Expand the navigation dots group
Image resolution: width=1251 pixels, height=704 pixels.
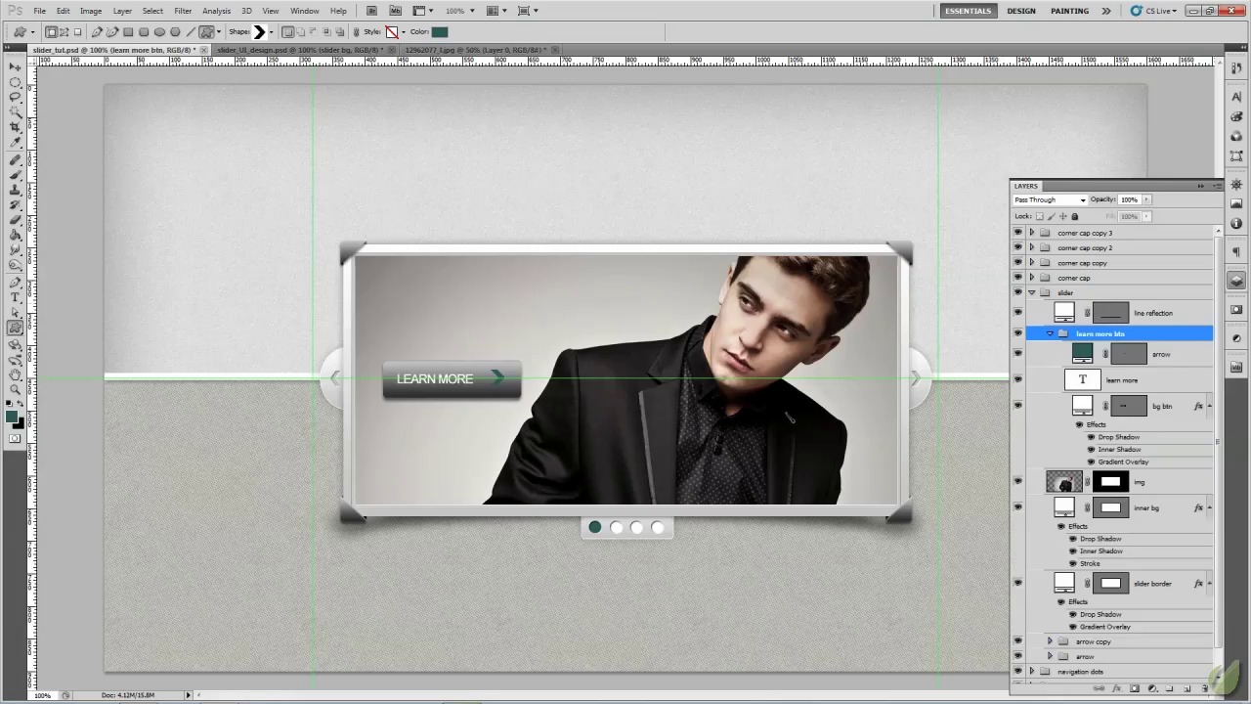tap(1032, 672)
